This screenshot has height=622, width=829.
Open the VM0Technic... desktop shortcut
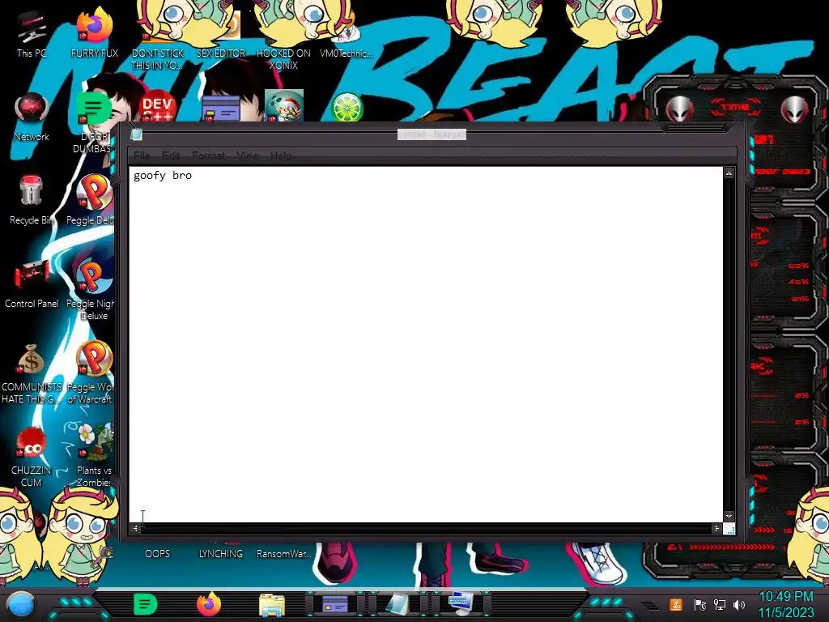tap(346, 36)
